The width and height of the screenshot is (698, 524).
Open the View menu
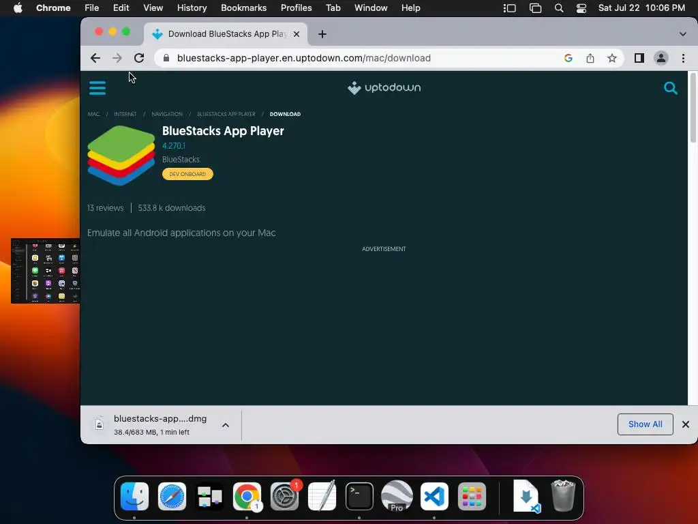click(153, 8)
